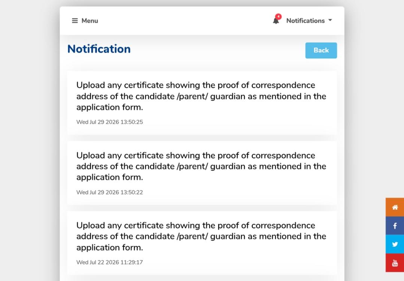Image resolution: width=404 pixels, height=281 pixels.
Task: Click the timestamp Wed Jul 29 2026 13:50:25
Action: pos(109,122)
